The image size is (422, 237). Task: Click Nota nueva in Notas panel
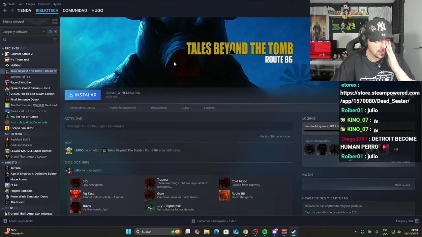point(402,185)
